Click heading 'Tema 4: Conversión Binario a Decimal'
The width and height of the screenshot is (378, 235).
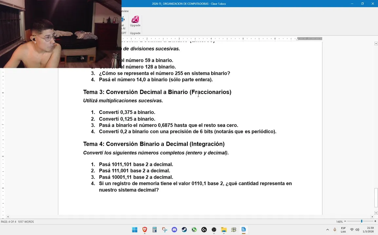click(x=154, y=144)
